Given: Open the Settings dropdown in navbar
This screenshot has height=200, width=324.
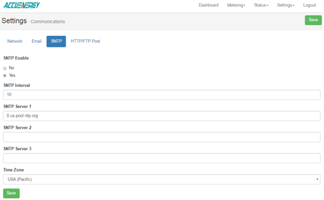Looking at the screenshot, I should (x=286, y=5).
